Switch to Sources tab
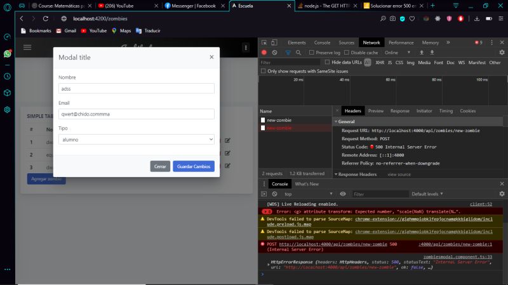Viewport: 508px width, 285px height. coord(346,43)
